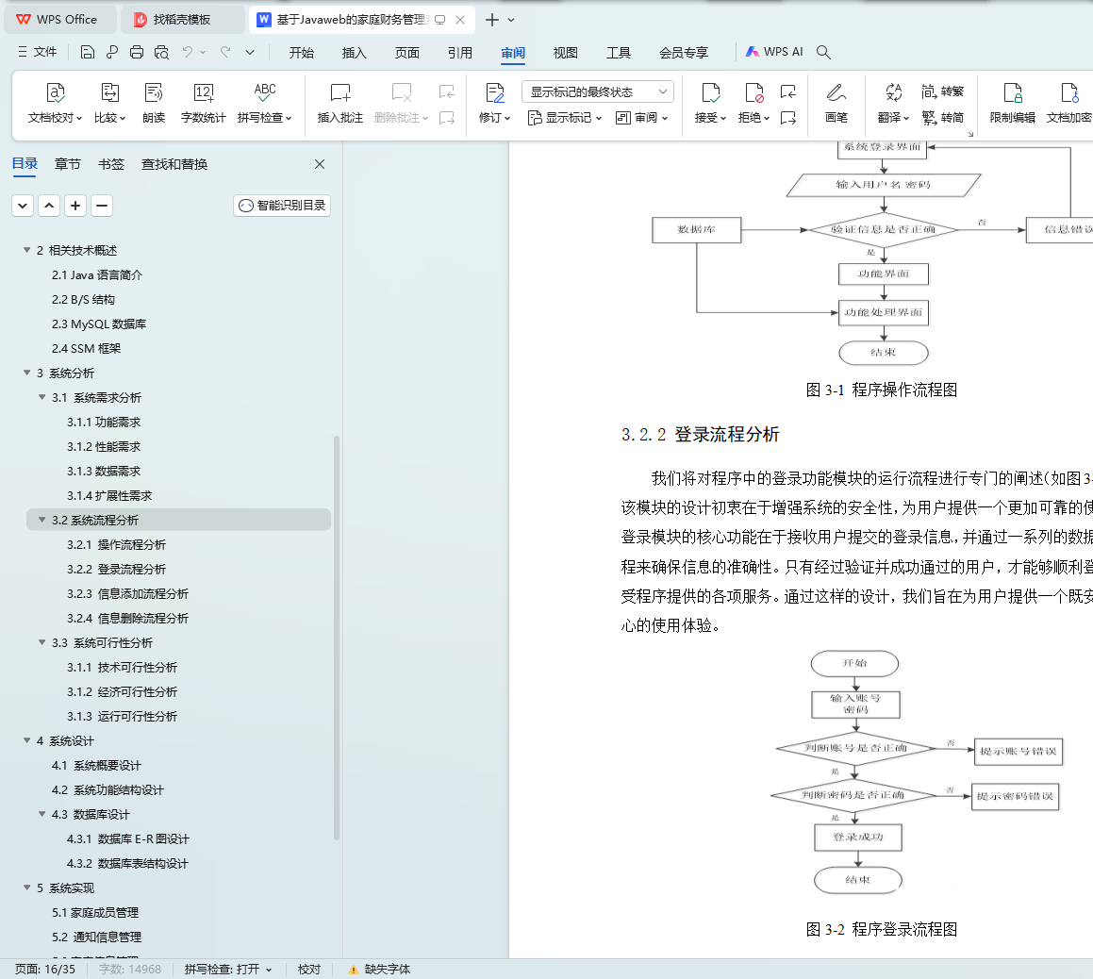Viewport: 1093px width, 979px height.
Task: Open the 审阅 pane dropdown in ribbon
Action: (x=642, y=118)
